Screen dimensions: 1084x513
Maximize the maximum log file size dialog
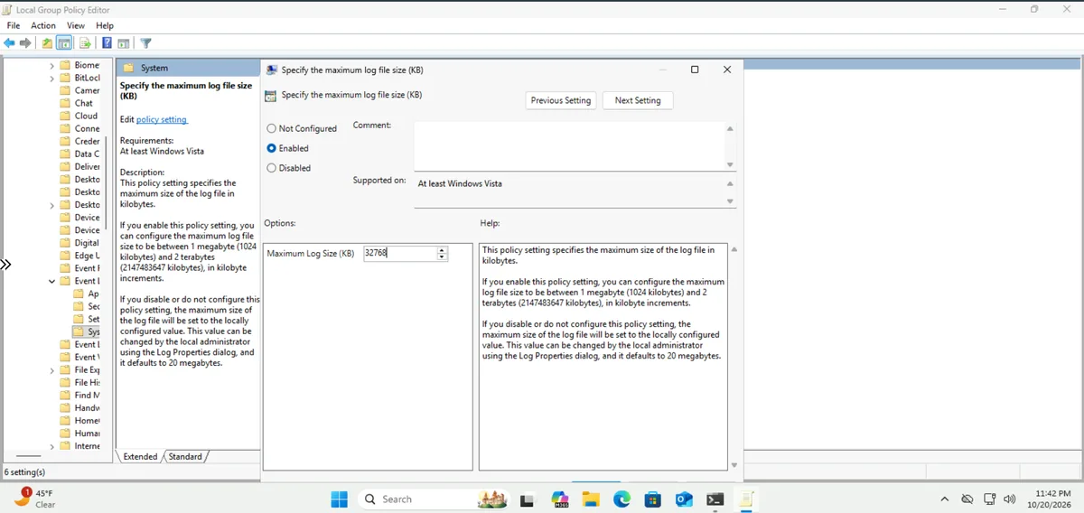pyautogui.click(x=695, y=70)
